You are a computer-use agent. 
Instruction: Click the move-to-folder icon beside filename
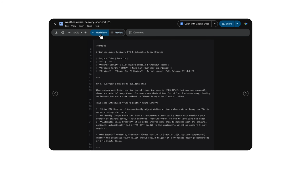tap(109, 22)
